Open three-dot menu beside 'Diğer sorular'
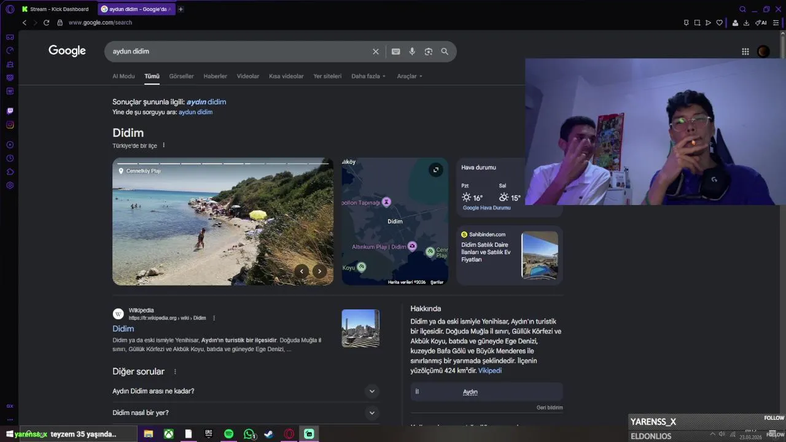The height and width of the screenshot is (442, 786). pos(175,371)
